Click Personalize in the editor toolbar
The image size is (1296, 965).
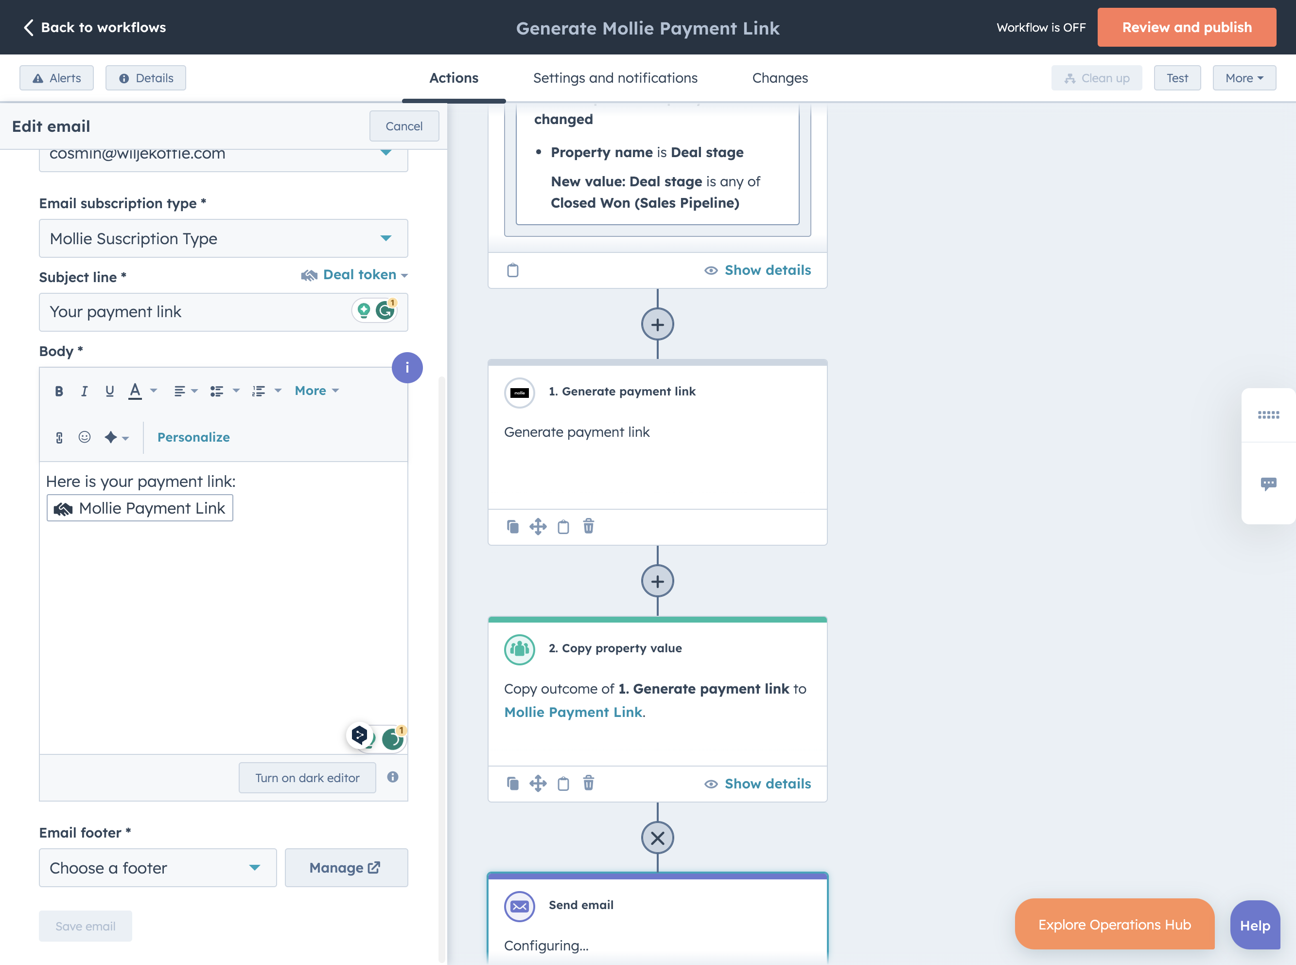click(194, 438)
